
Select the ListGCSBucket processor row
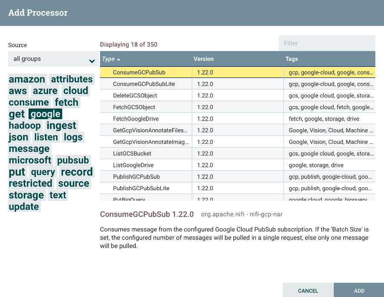(238, 154)
